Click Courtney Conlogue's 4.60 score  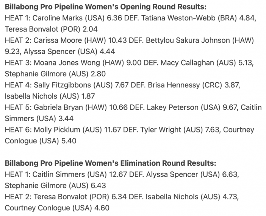102,208
